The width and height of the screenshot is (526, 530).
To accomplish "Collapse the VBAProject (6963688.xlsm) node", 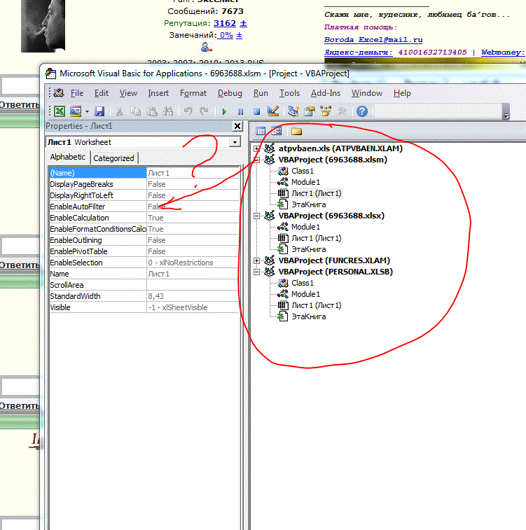I will coord(256,160).
